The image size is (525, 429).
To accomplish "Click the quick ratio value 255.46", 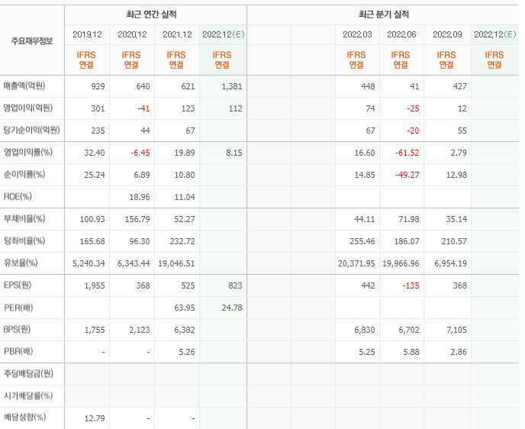I will [362, 241].
